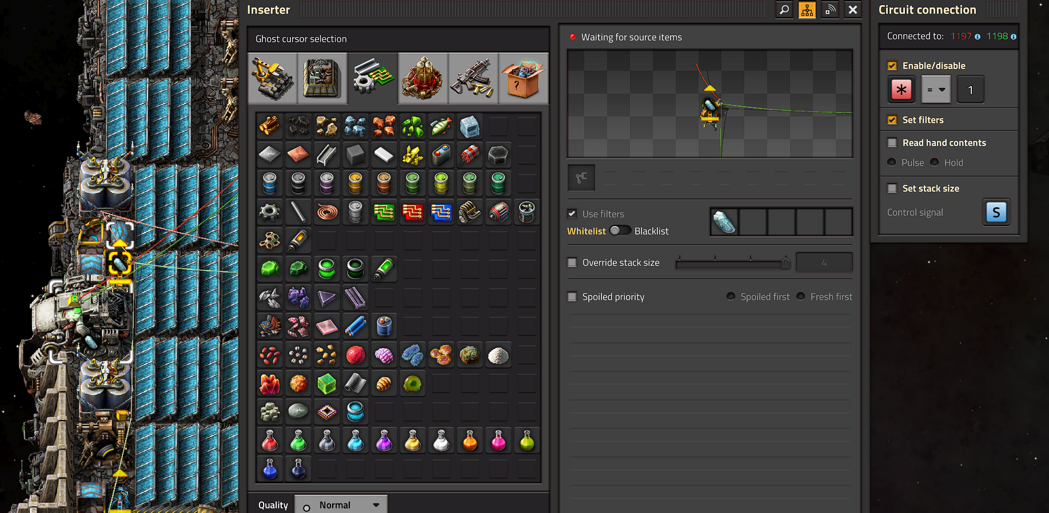Screen dimensions: 1049x513
Task: Select the red automation science flask
Action: pyautogui.click(x=270, y=441)
